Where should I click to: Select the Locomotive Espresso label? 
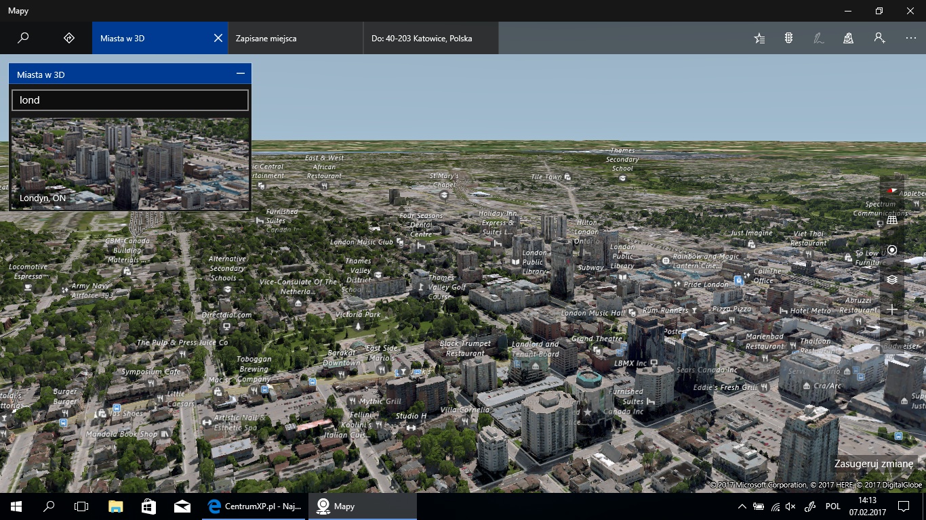28,272
